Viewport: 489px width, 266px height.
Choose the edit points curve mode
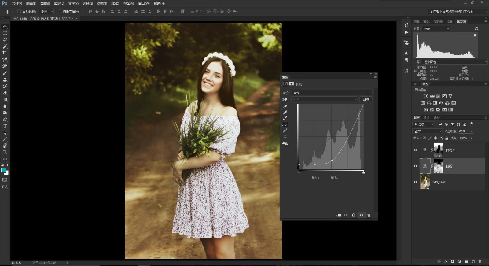coord(285,125)
